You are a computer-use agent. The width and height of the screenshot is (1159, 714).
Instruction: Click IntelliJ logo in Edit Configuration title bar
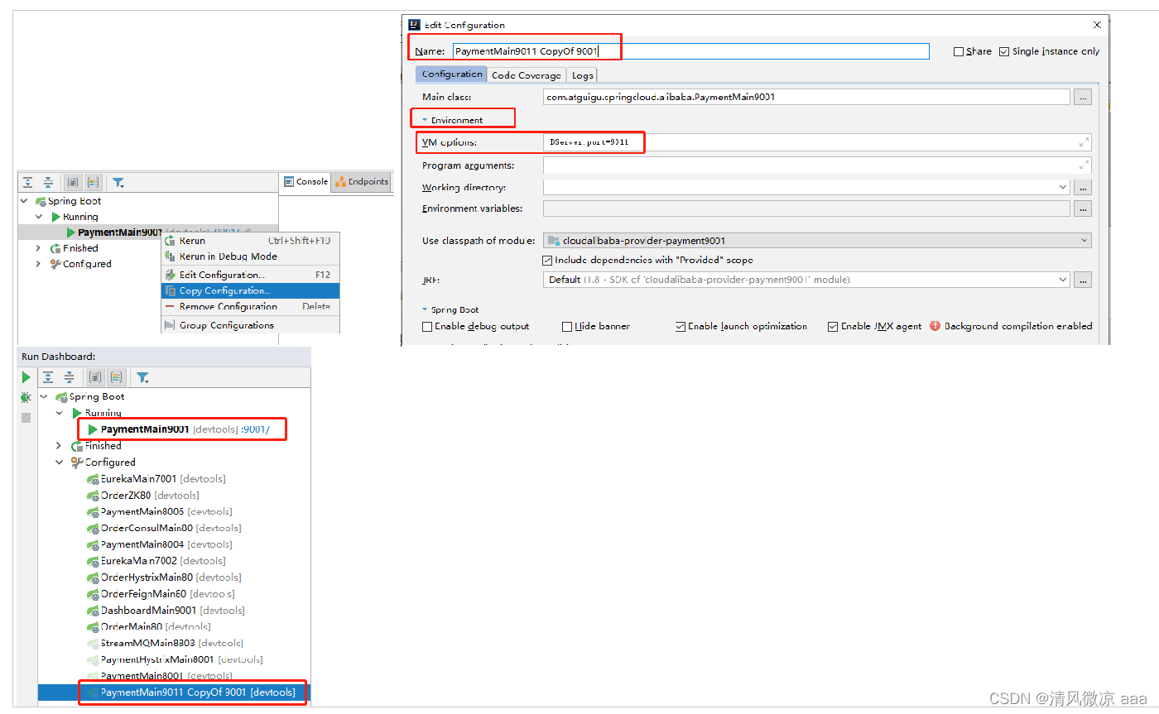point(414,25)
